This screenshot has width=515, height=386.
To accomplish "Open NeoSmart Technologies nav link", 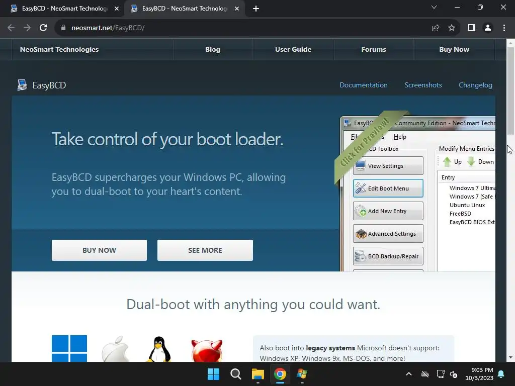I will pyautogui.click(x=59, y=49).
